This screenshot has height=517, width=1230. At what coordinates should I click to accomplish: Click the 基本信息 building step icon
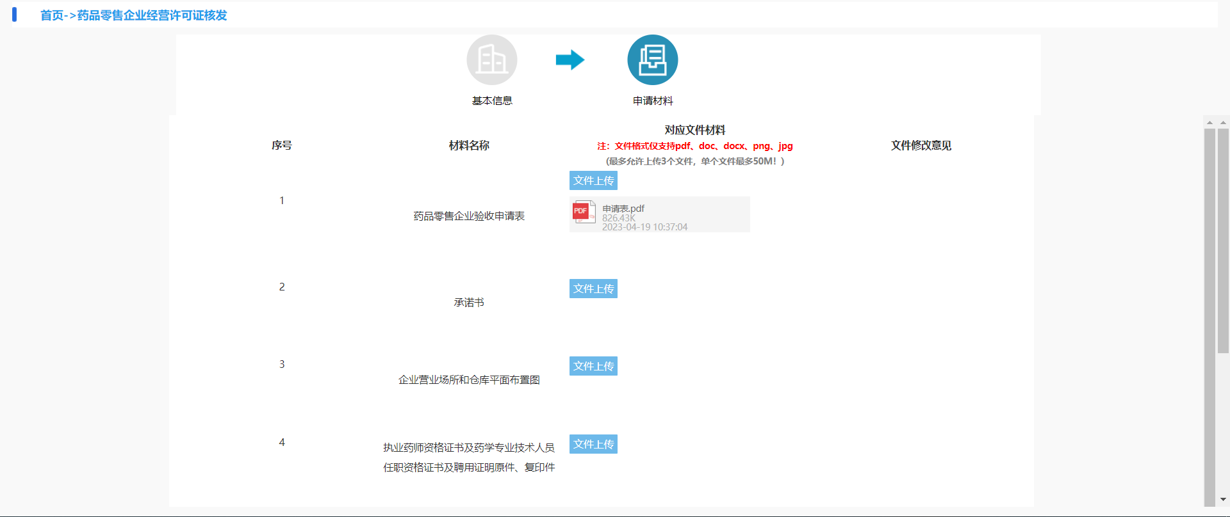[x=491, y=60]
